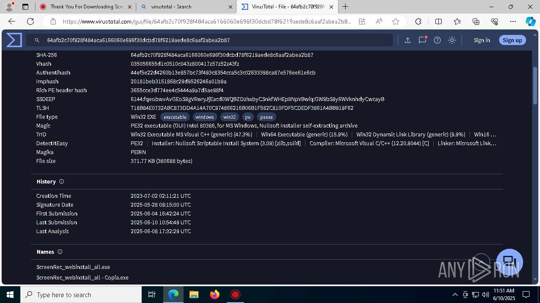Viewport: 540px width, 303px height.
Task: Select ScreenRec_webinstall_all.exe name
Action: point(73,267)
